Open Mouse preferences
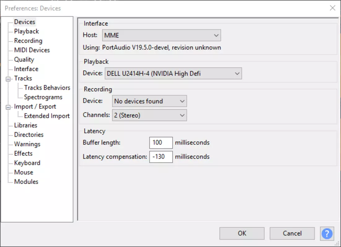The image size is (341, 247). click(x=24, y=172)
